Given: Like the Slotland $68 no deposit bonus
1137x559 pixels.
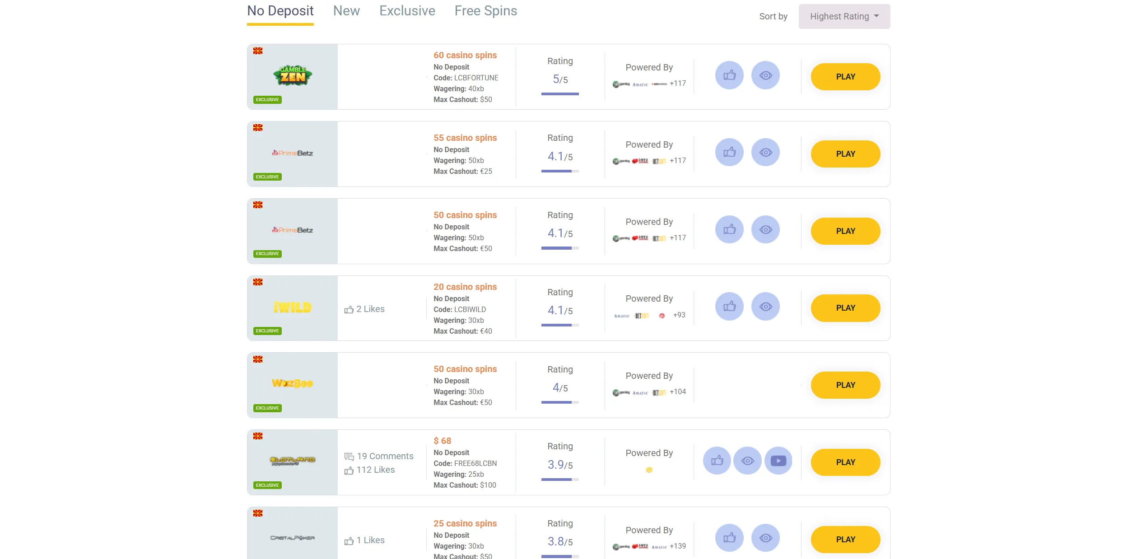Looking at the screenshot, I should (x=717, y=461).
